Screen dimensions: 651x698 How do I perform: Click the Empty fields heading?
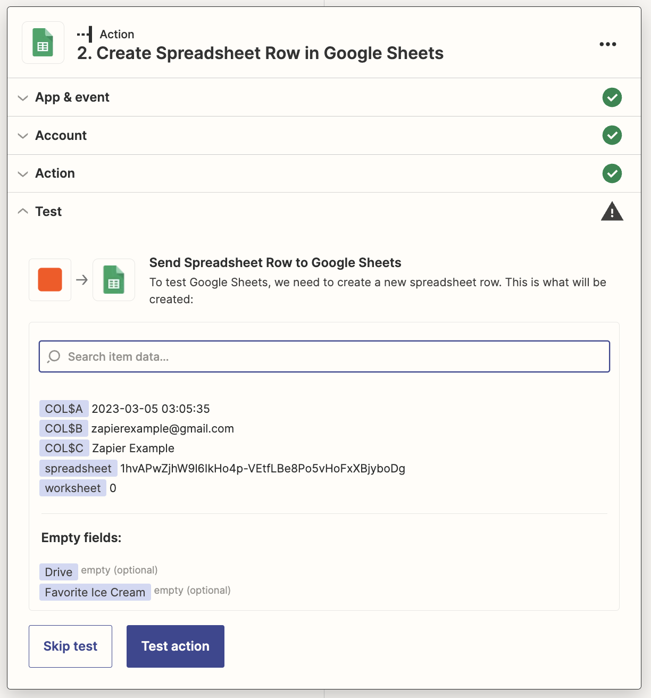(81, 538)
